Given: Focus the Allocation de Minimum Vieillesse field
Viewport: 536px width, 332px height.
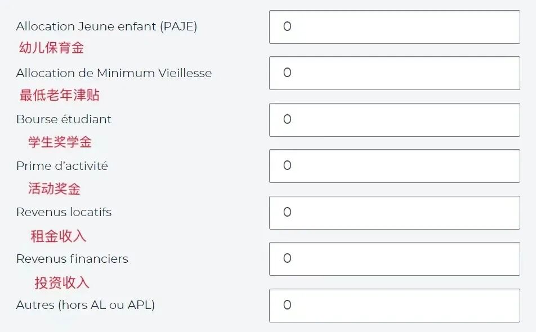Looking at the screenshot, I should [394, 73].
